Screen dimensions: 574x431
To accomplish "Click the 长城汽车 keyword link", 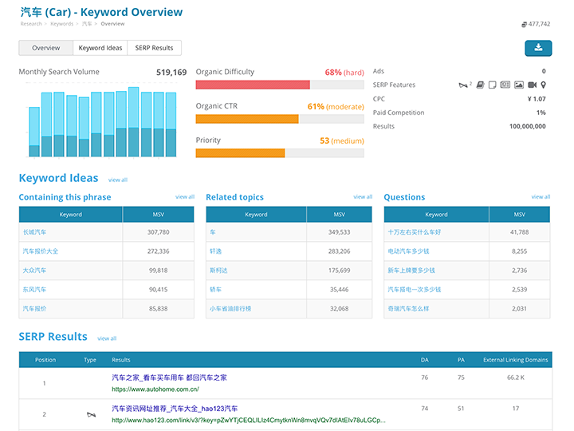I will [35, 232].
